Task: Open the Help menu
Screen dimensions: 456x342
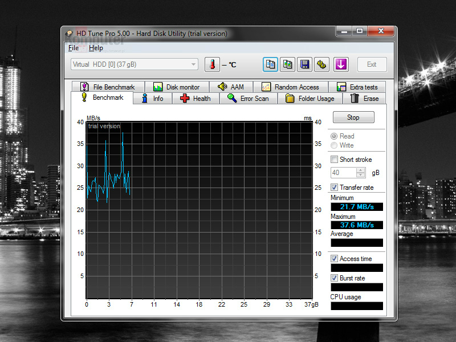Action: 96,48
